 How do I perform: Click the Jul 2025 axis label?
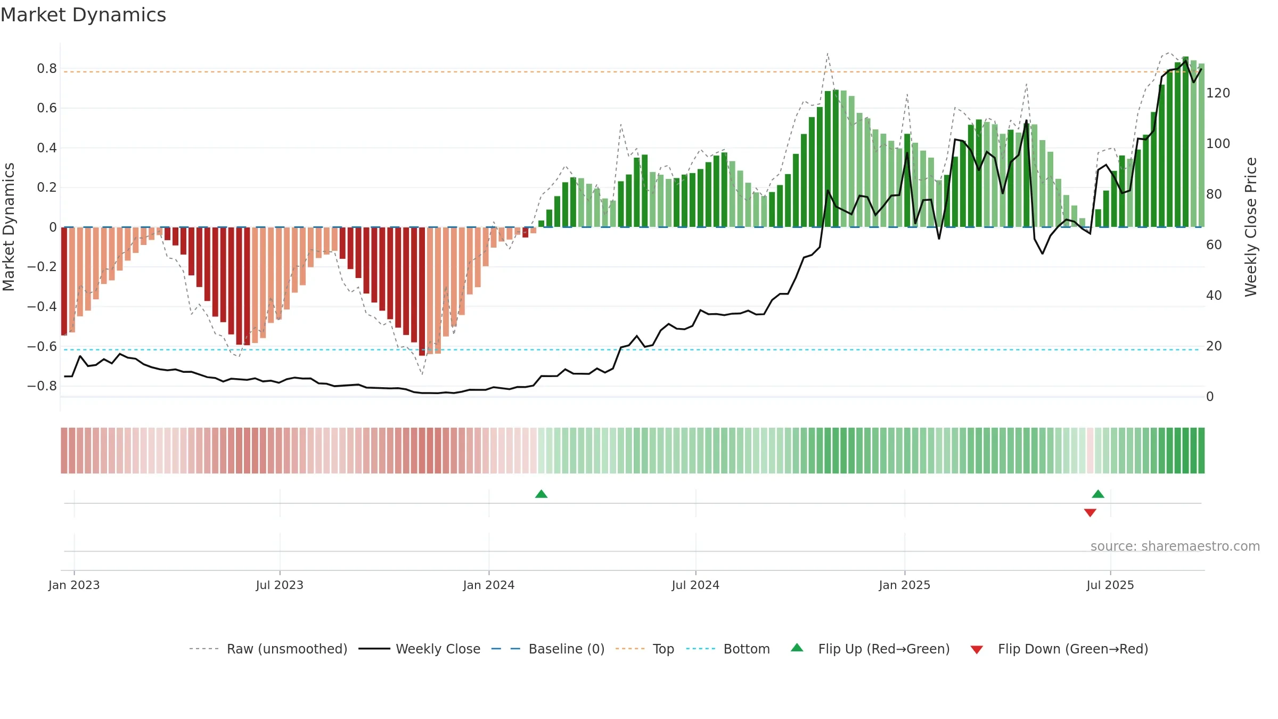tap(1110, 585)
